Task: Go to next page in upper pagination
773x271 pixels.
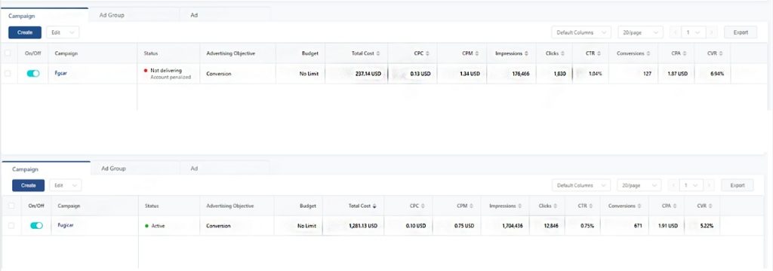Action: click(x=711, y=32)
